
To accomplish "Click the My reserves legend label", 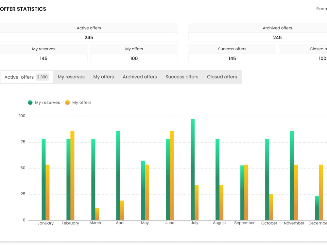I will [x=47, y=103].
